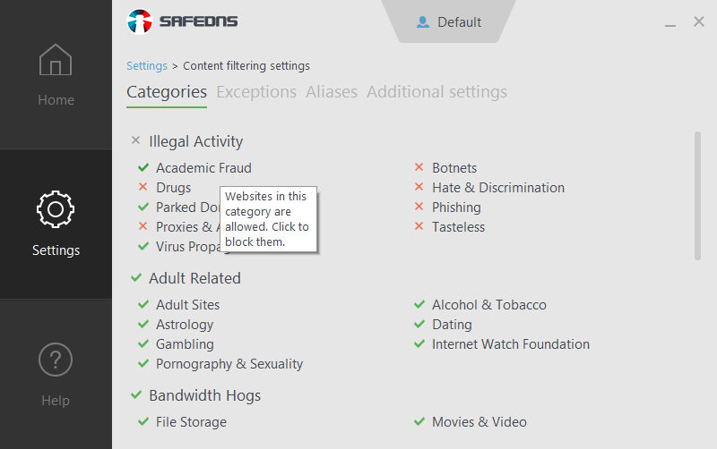The width and height of the screenshot is (717, 449).
Task: Switch to the Exceptions tab
Action: [256, 92]
